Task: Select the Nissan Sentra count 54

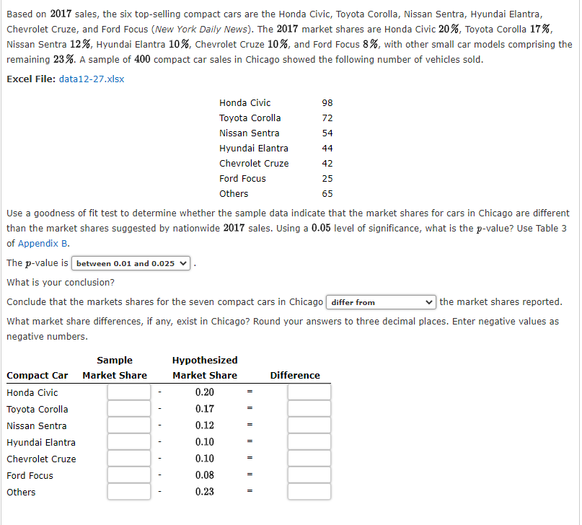Action: point(327,133)
